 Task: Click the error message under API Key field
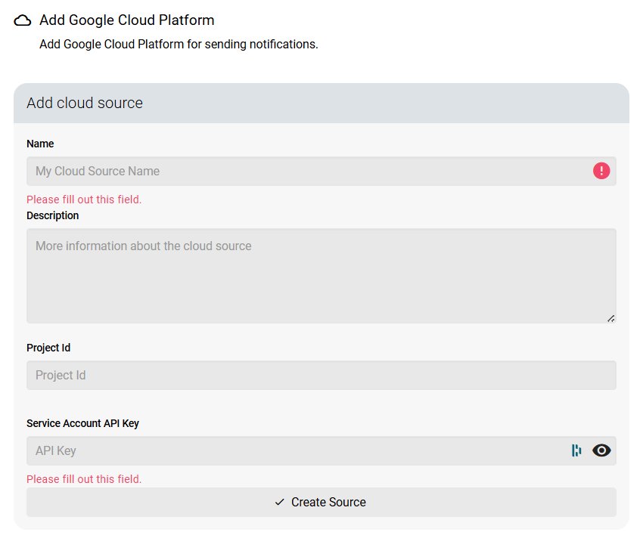click(84, 479)
